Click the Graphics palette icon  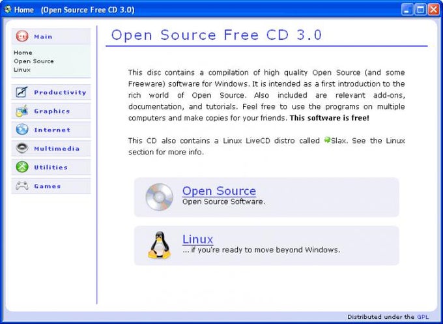pyautogui.click(x=21, y=111)
